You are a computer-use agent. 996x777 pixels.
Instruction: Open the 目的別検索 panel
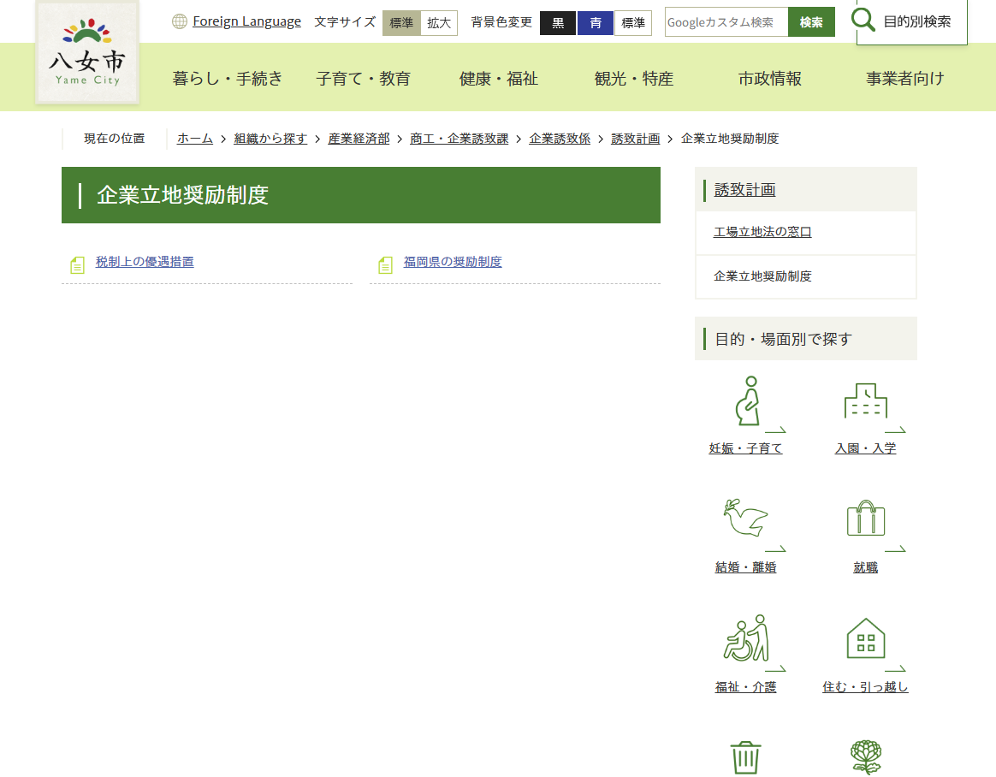coord(911,21)
